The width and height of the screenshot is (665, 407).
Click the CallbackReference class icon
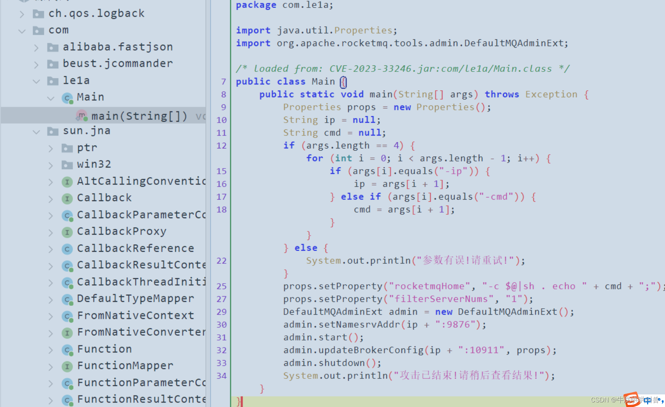pos(67,249)
